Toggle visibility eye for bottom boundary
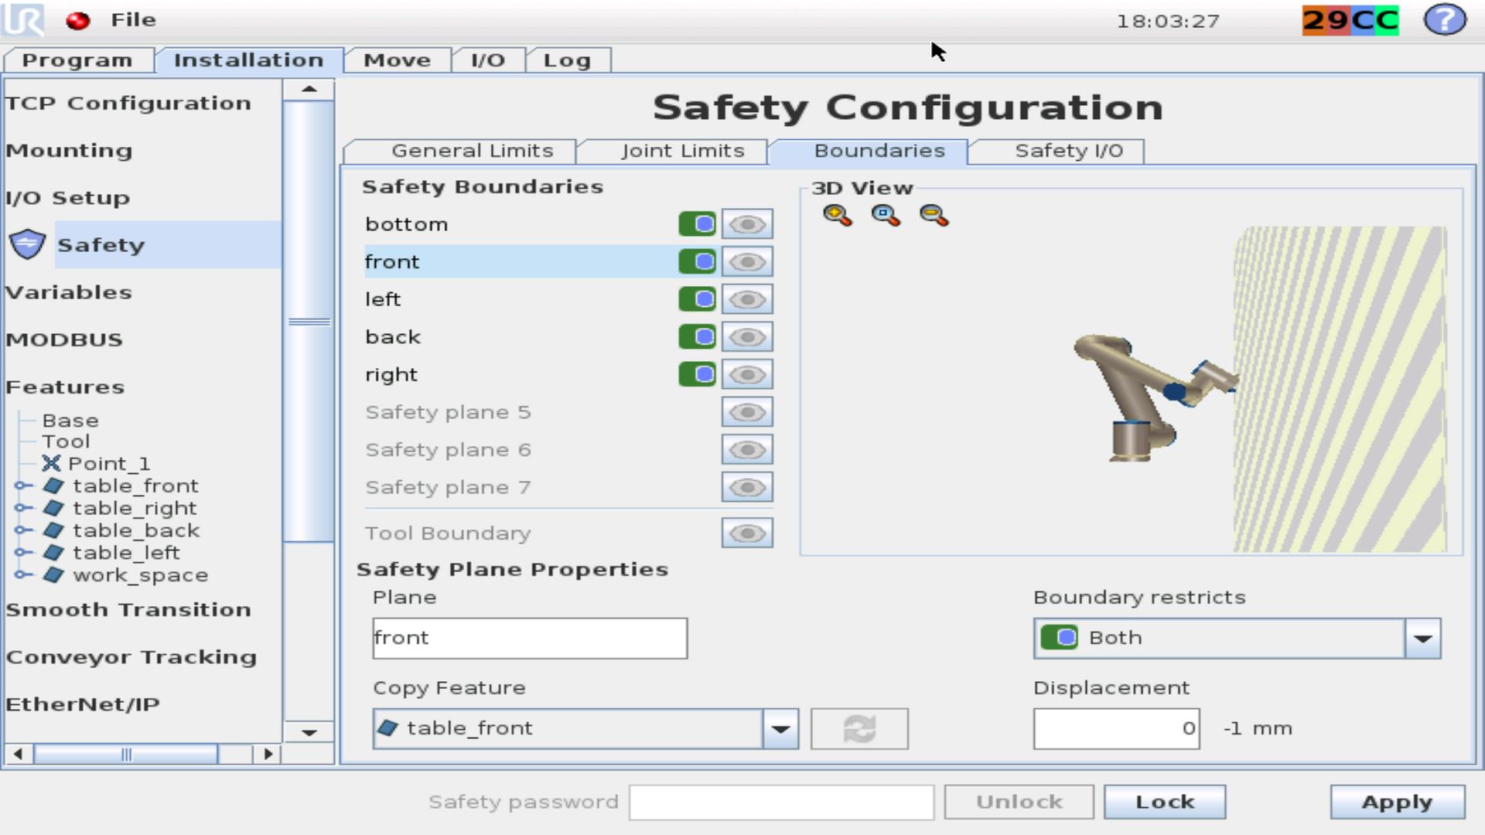This screenshot has height=835, width=1485. [x=746, y=224]
